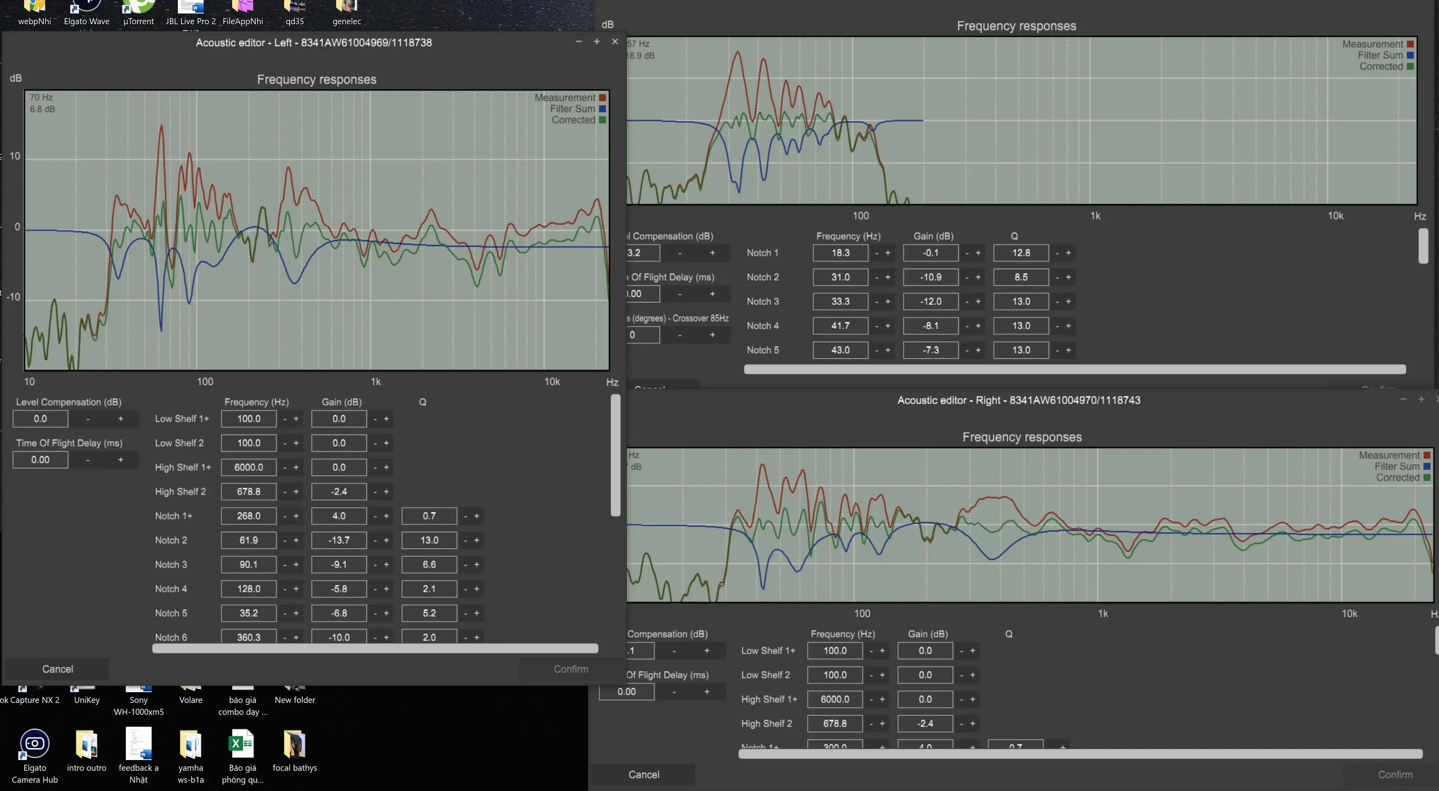
Task: Decrease High Shelf 1+ frequency in Right editor
Action: [871, 699]
